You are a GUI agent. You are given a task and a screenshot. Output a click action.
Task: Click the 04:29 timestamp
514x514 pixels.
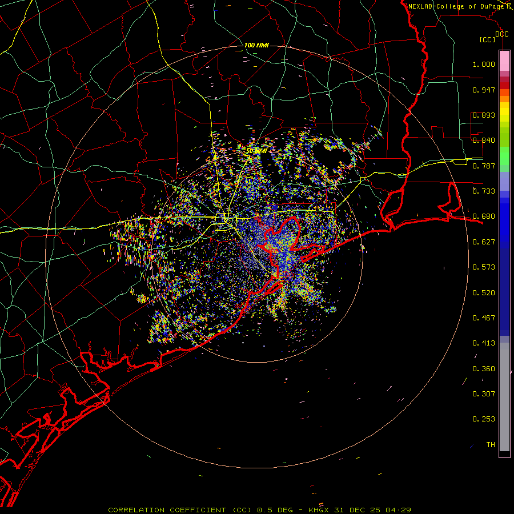(x=399, y=510)
